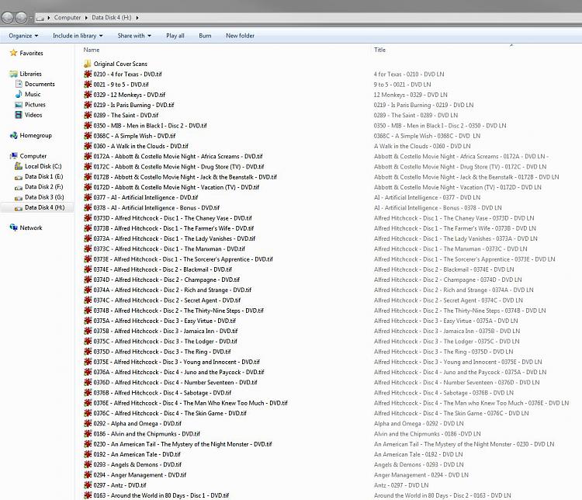Select file 0186 - Alvin and the Chipmunks
The height and width of the screenshot is (500, 582).
[x=147, y=434]
